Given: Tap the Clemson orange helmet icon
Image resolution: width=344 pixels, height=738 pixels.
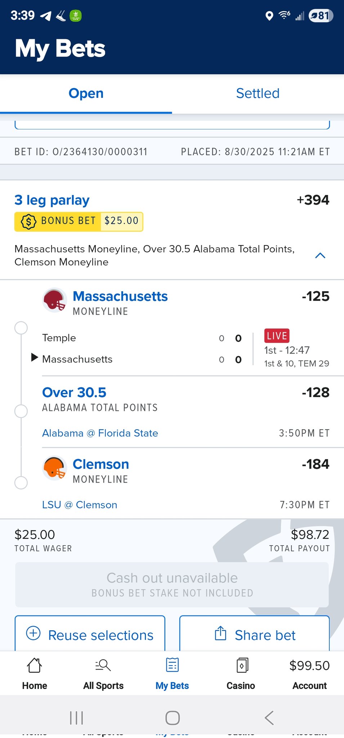Looking at the screenshot, I should click(55, 468).
